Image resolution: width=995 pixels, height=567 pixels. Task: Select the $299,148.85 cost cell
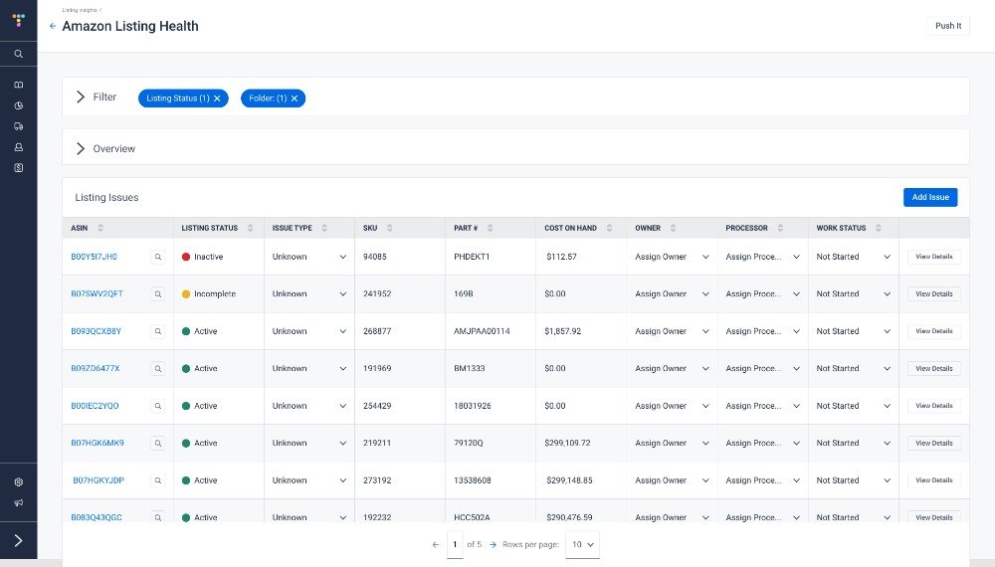(x=569, y=480)
